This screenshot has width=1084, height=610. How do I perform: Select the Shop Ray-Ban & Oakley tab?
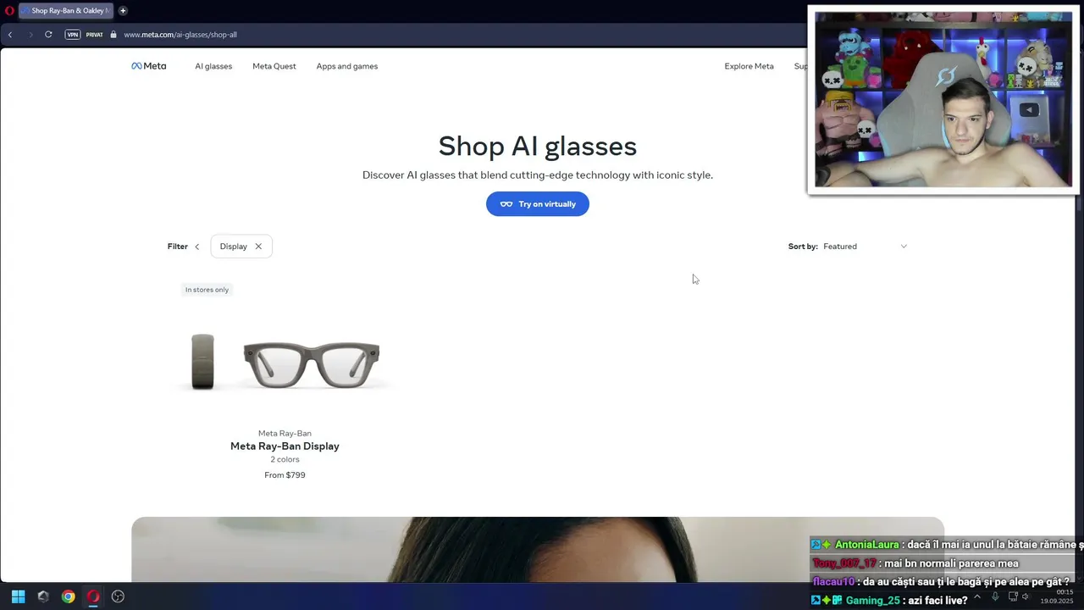point(65,11)
